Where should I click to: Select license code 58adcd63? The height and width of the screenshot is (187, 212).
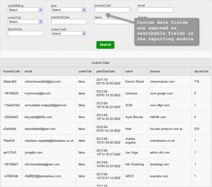click(x=10, y=81)
